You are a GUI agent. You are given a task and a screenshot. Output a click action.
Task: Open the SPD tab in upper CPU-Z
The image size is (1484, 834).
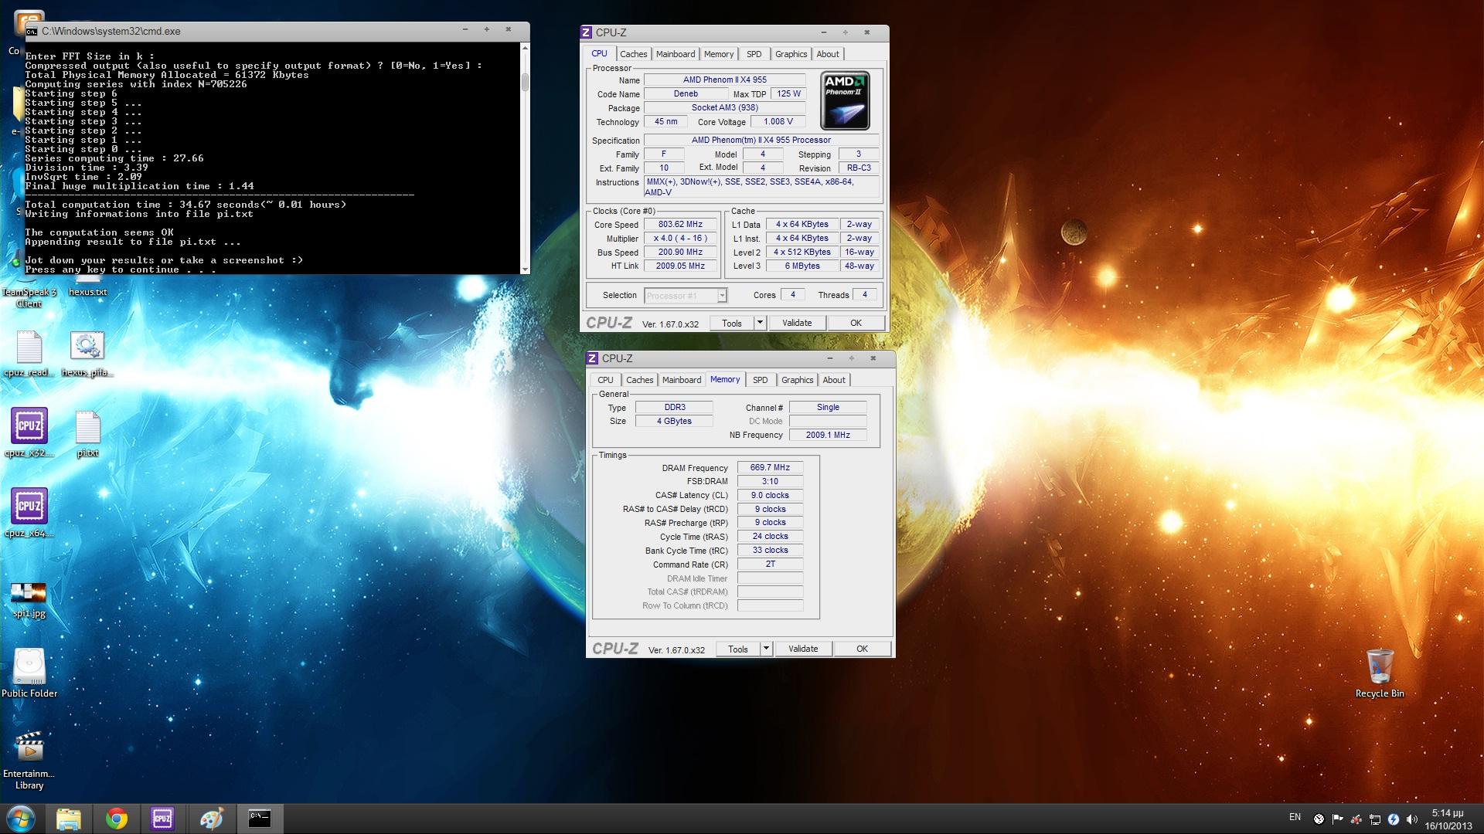pyautogui.click(x=754, y=54)
